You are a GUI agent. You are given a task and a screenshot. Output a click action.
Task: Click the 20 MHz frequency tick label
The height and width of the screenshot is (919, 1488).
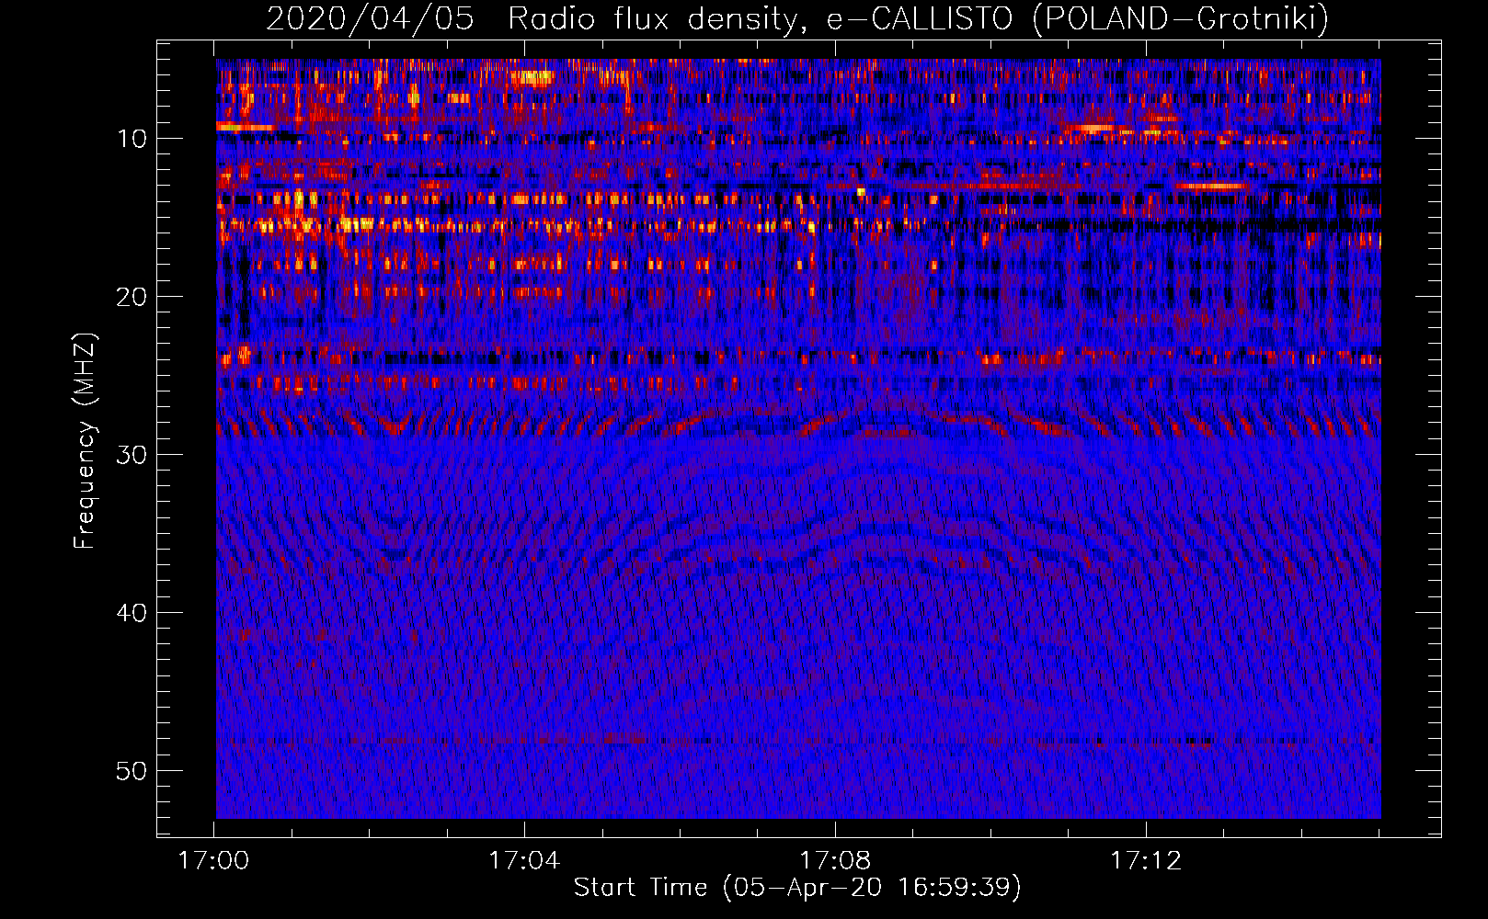pos(132,297)
